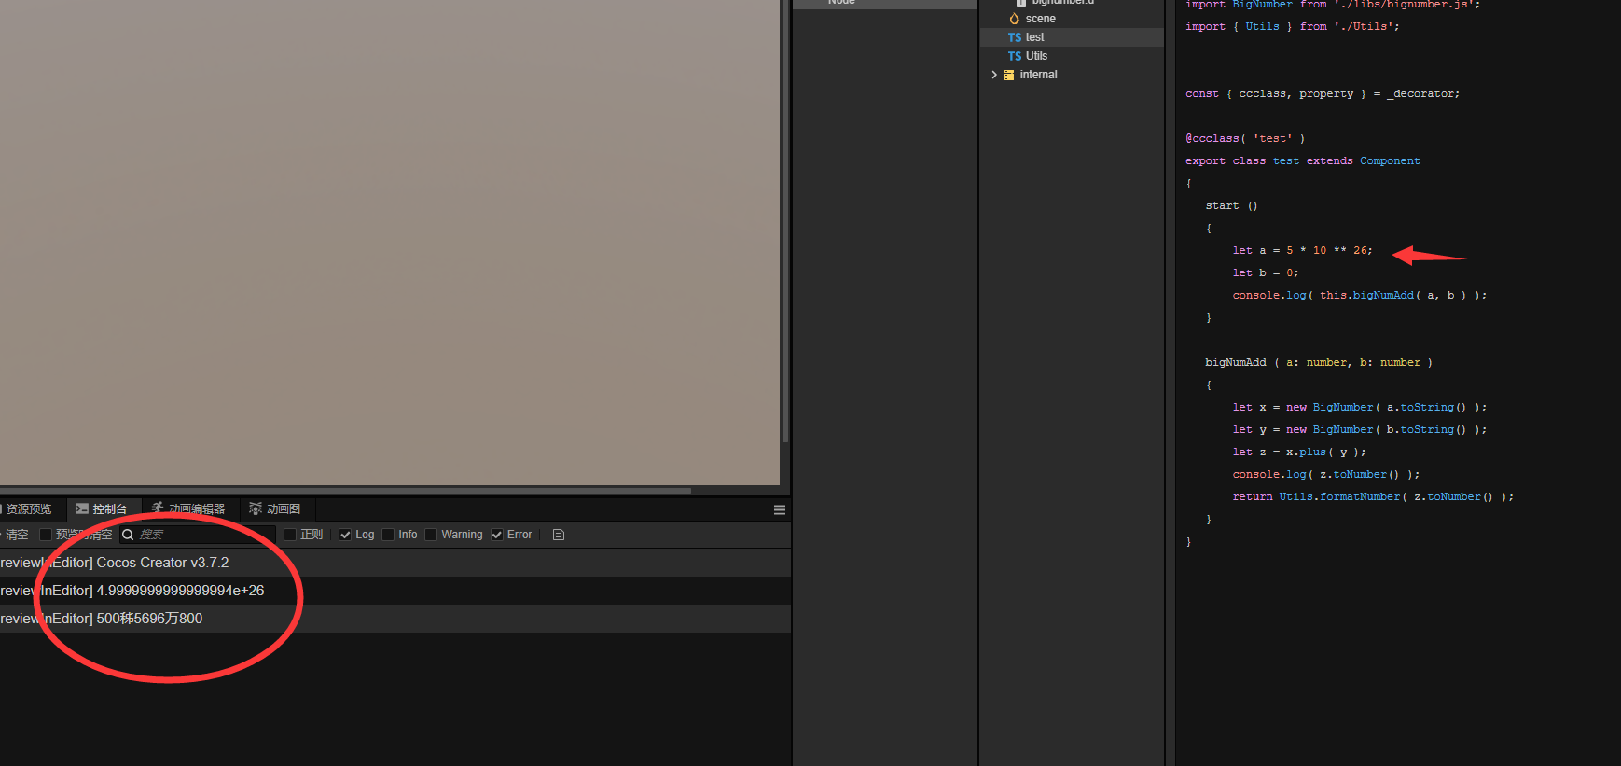Select the test script asset
This screenshot has height=766, width=1621.
(1072, 37)
